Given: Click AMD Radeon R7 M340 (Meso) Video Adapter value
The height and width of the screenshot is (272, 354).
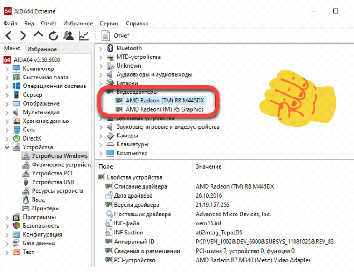Looking at the screenshot, I should coord(253,260).
